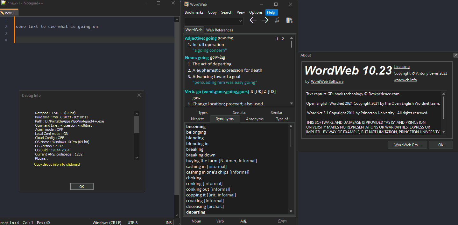Image resolution: width=458 pixels, height=225 pixels.
Task: Select sense 2 in the definition header
Action: click(x=283, y=38)
